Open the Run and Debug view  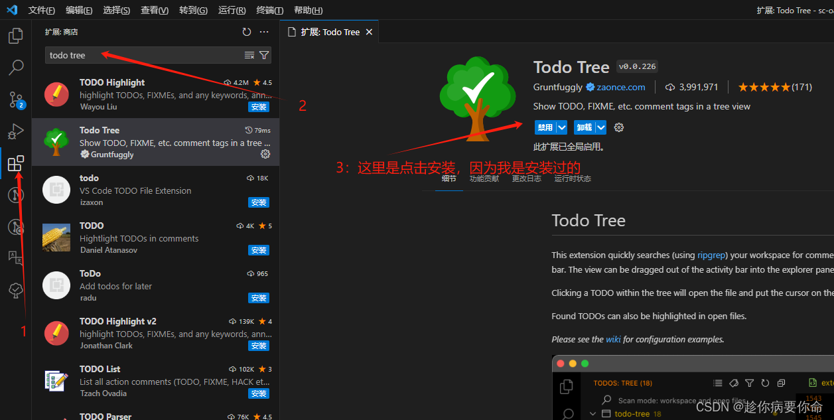pyautogui.click(x=15, y=131)
